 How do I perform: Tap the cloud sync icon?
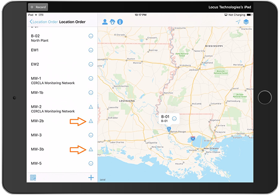[x=112, y=22]
